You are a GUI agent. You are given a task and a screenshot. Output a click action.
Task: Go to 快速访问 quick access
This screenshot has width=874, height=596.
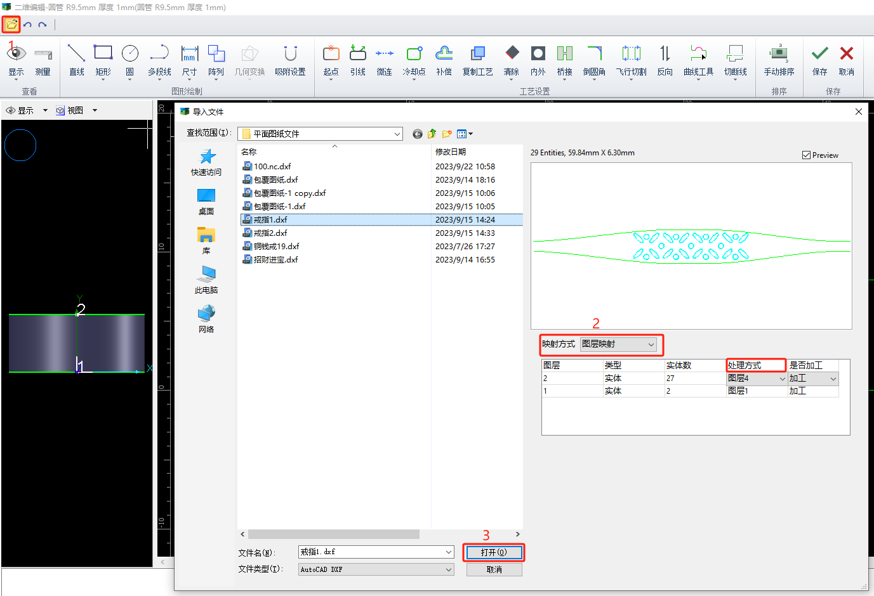coord(206,162)
